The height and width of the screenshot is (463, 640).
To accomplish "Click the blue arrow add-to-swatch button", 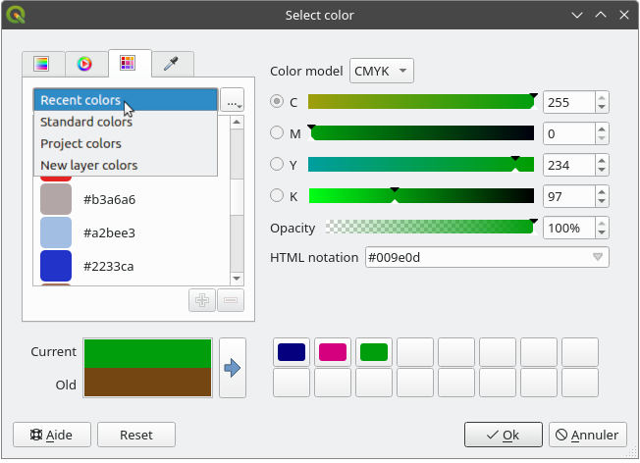I will 232,368.
